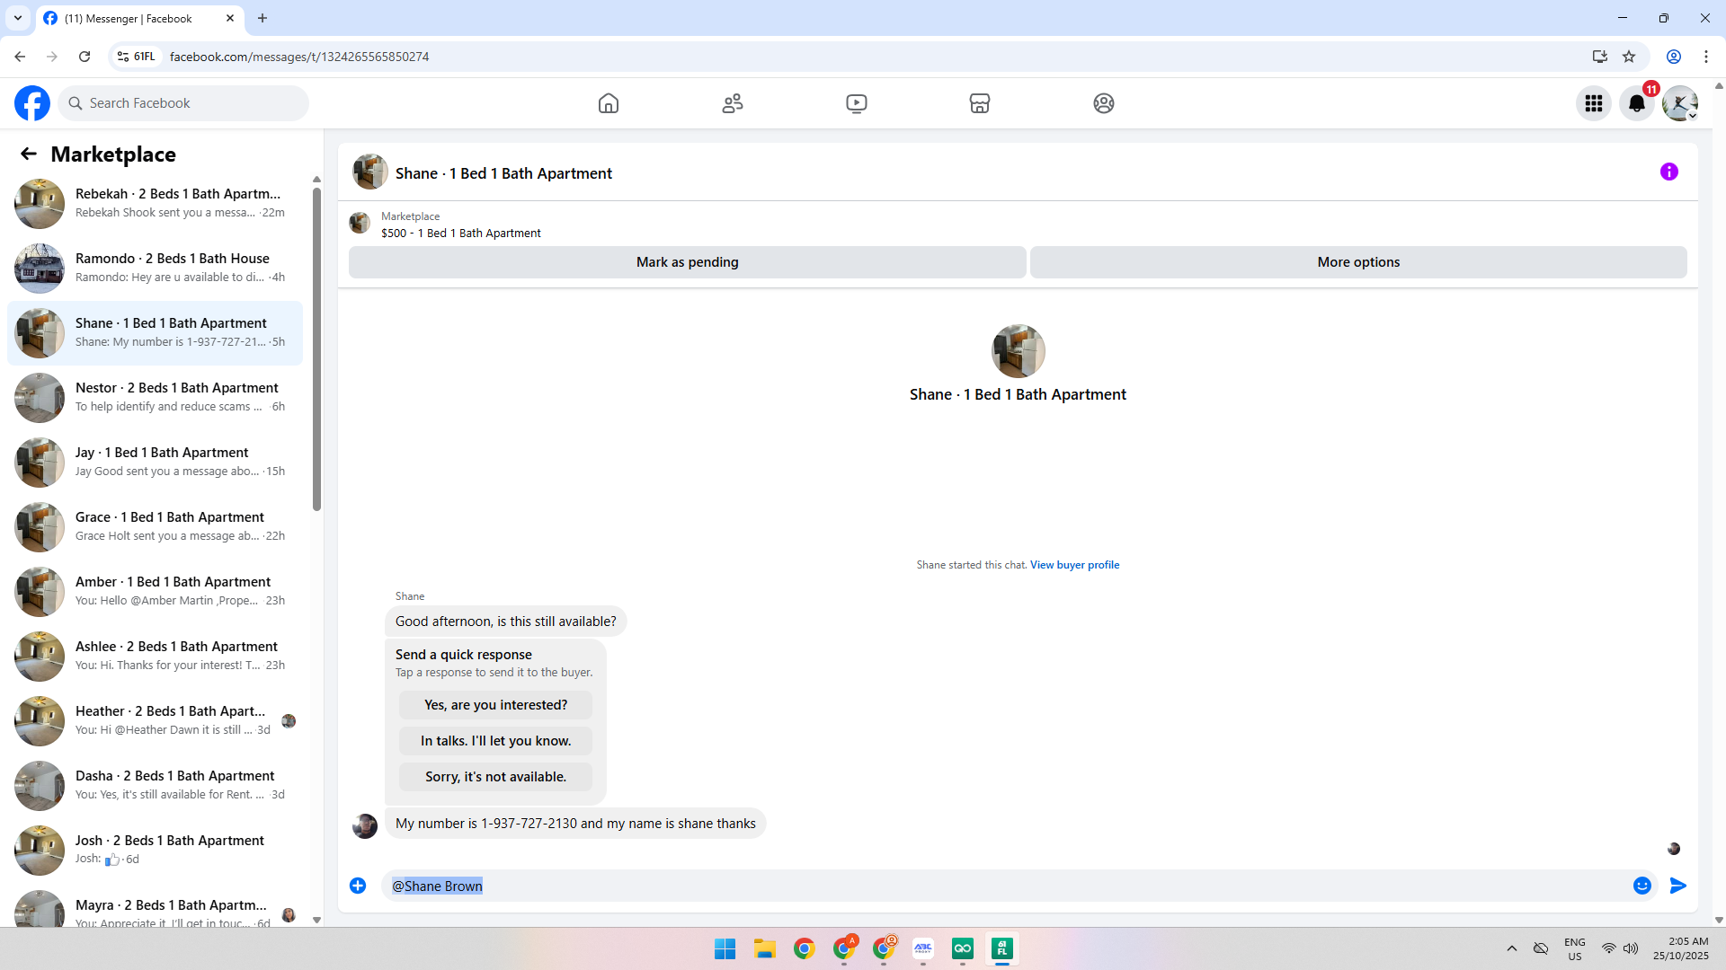The width and height of the screenshot is (1726, 970).
Task: Reload the page
Action: [x=85, y=57]
